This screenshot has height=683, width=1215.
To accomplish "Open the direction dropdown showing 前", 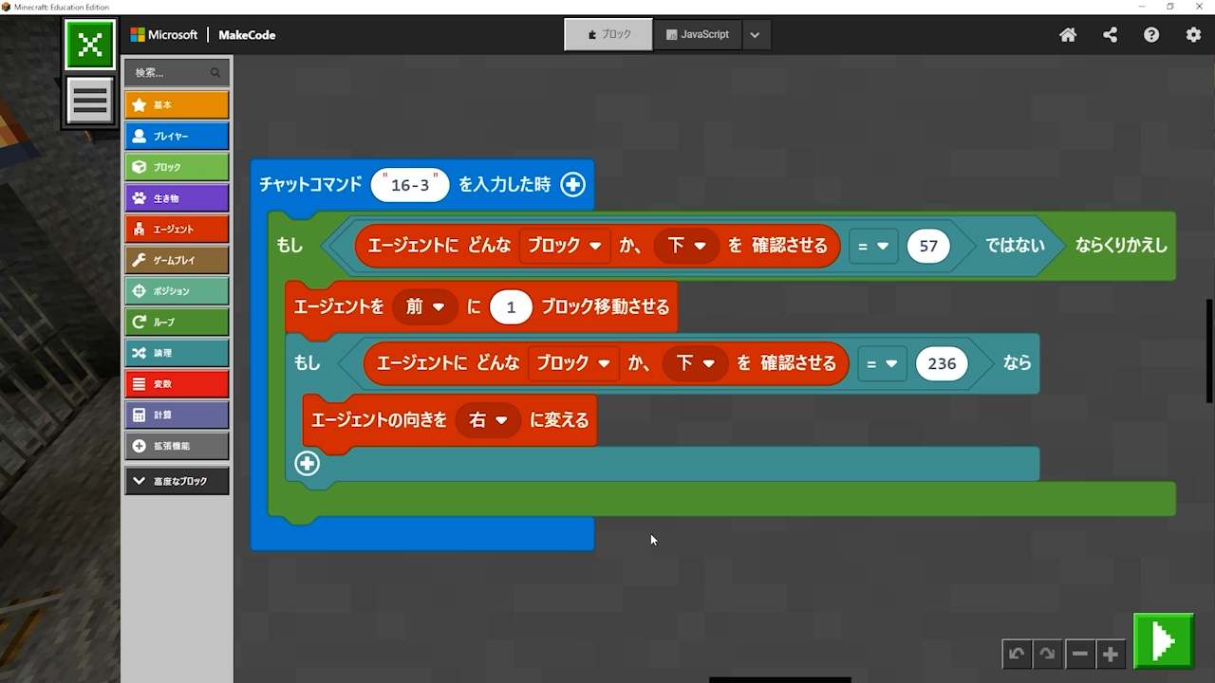I will (424, 307).
